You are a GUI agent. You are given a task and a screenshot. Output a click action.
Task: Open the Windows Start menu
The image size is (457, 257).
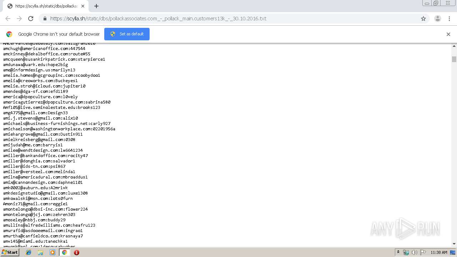point(10,252)
